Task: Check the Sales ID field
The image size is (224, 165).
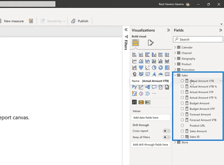Action: pyautogui.click(x=182, y=136)
